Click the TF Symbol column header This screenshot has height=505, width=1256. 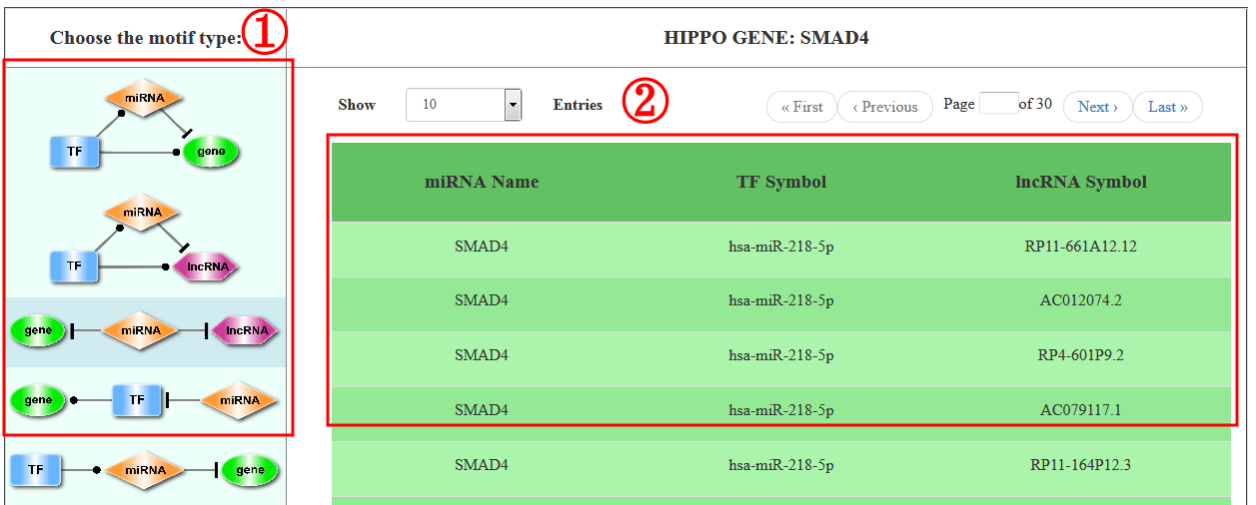(x=781, y=182)
